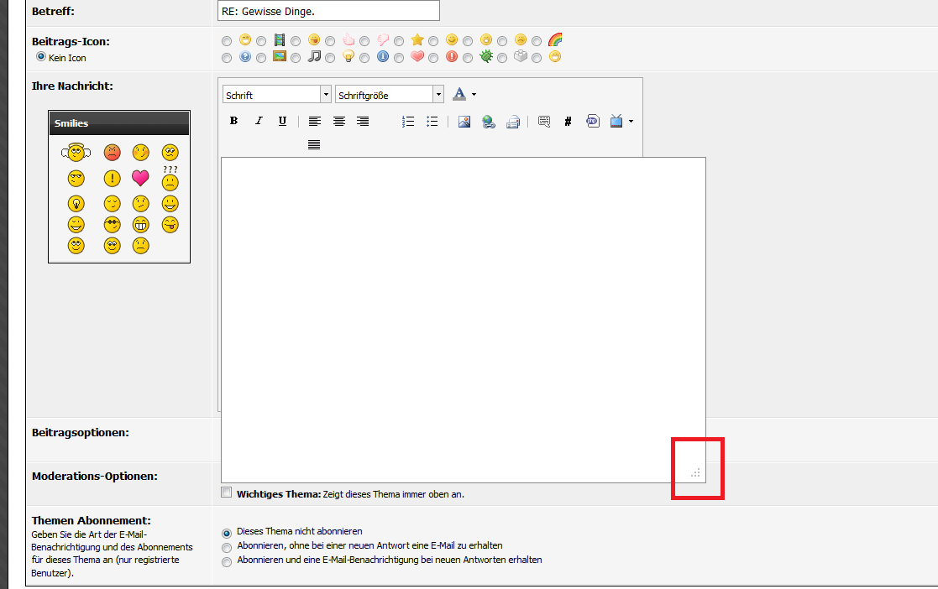
Task: Select the Kein Icon radio button
Action: pos(40,57)
